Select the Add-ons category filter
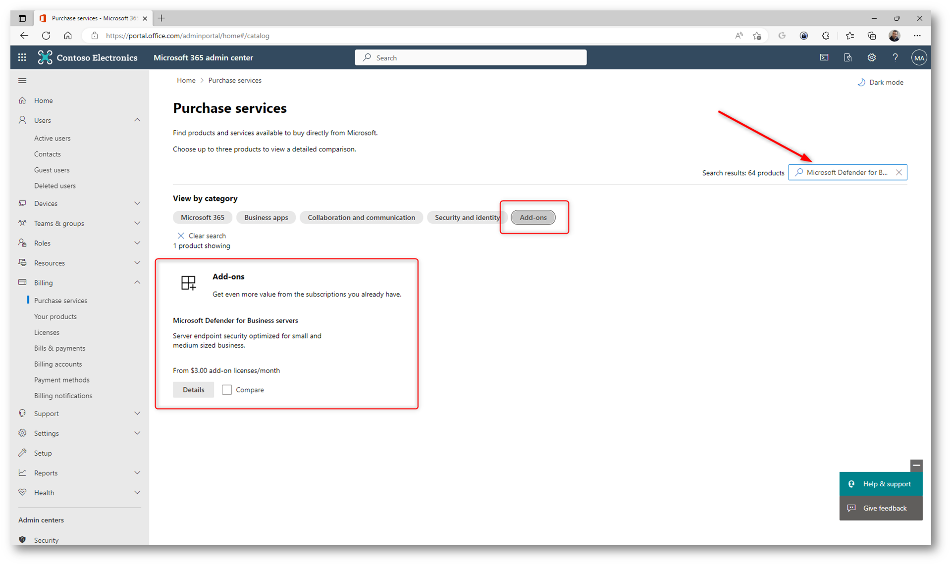Screen dimensions: 952x566 533,217
